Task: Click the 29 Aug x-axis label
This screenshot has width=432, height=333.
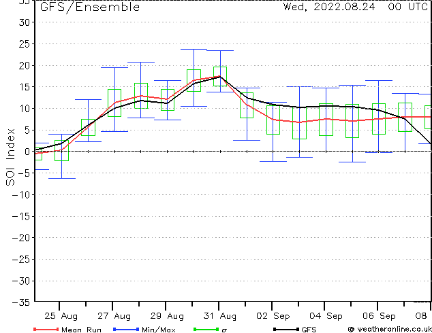Action: tap(167, 316)
